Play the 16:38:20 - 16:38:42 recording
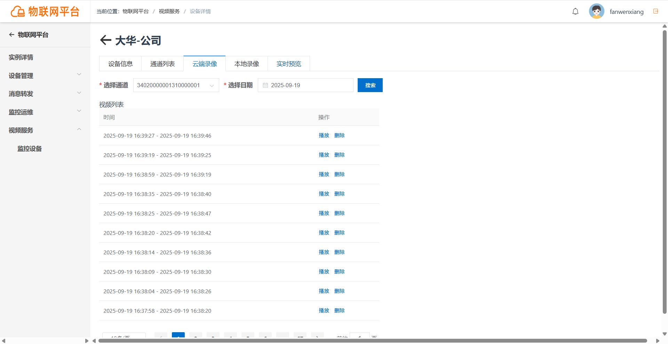This screenshot has width=668, height=344. 324,233
